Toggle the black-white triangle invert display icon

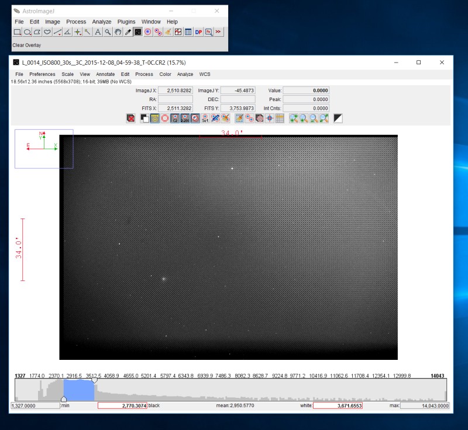(338, 118)
